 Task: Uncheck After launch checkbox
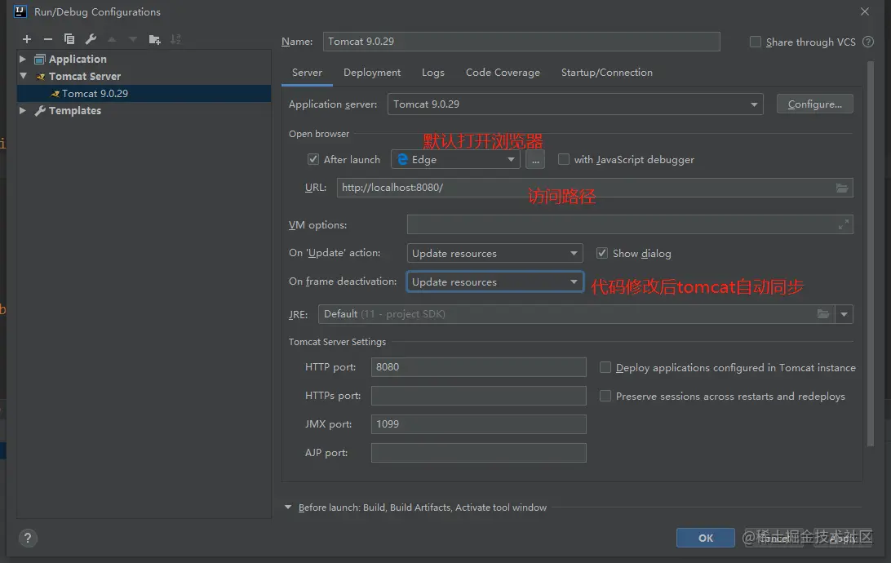pyautogui.click(x=313, y=159)
